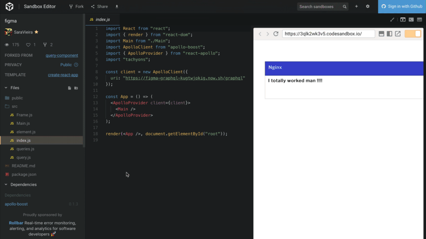Open the Rollbar sponsor link
Viewport: 426px width, 239px height.
(x=16, y=223)
